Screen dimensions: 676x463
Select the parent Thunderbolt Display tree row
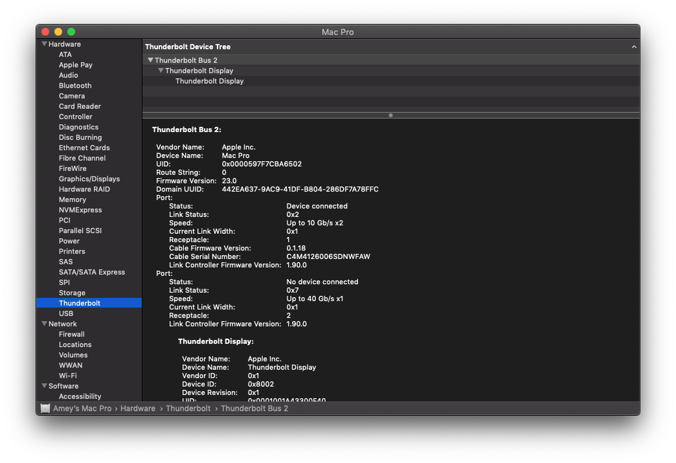[390, 71]
